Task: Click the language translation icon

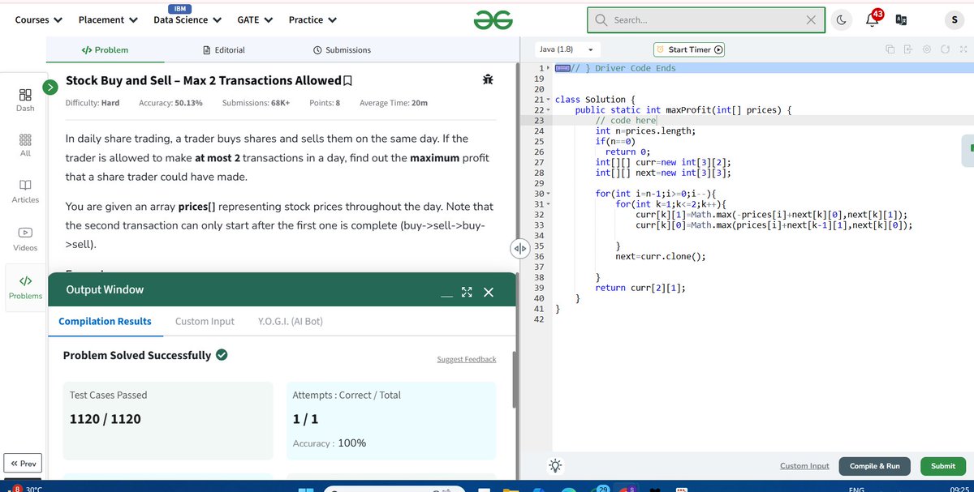Action: 901,19
